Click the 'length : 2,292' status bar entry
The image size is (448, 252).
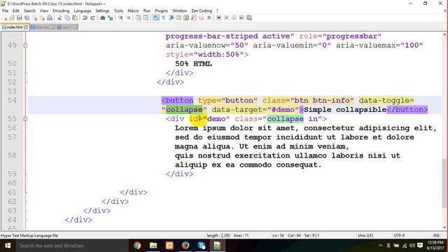218,235
